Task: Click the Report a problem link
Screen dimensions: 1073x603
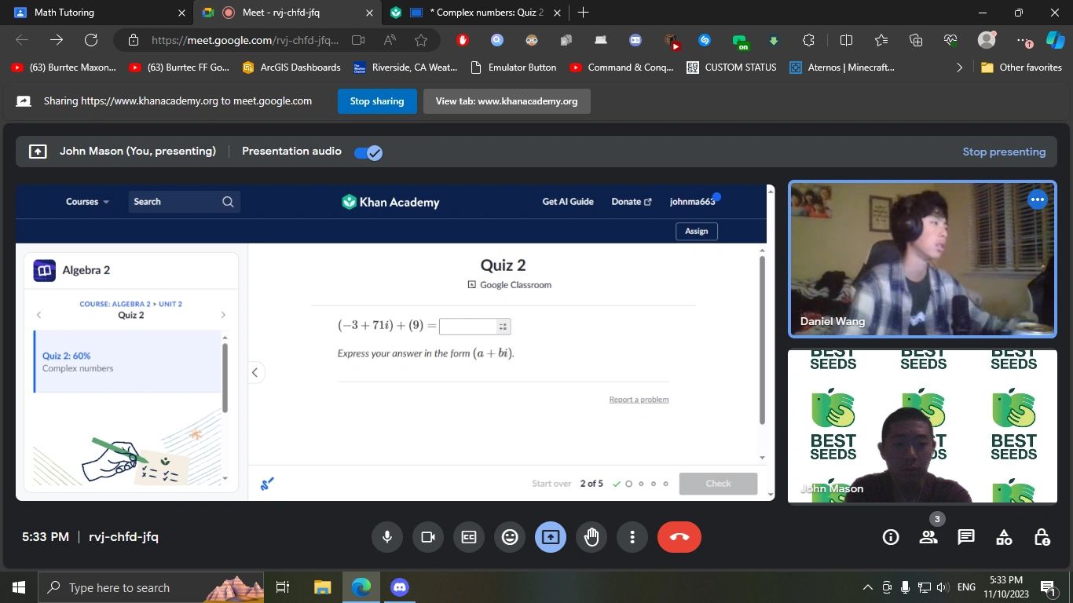Action: coord(639,400)
